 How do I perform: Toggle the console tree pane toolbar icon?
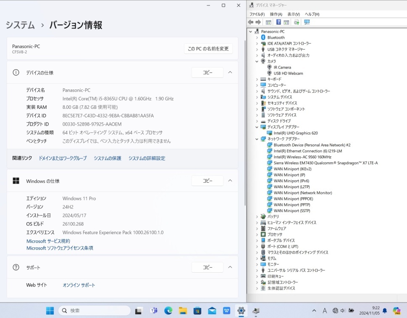pos(268,22)
